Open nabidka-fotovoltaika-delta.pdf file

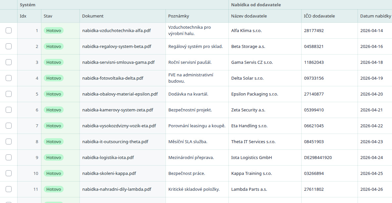tap(113, 78)
